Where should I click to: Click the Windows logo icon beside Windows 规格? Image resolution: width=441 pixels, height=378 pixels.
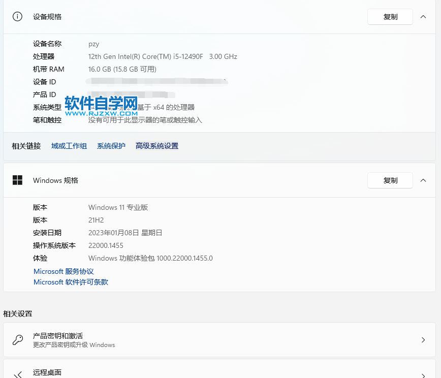point(17,180)
